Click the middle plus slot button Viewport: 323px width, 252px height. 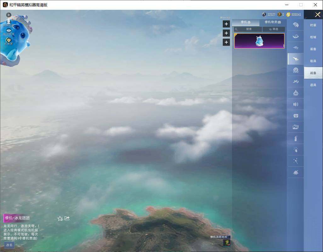click(x=226, y=33)
